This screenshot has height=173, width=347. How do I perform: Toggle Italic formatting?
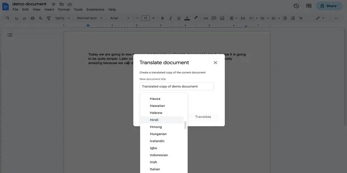coord(170,18)
